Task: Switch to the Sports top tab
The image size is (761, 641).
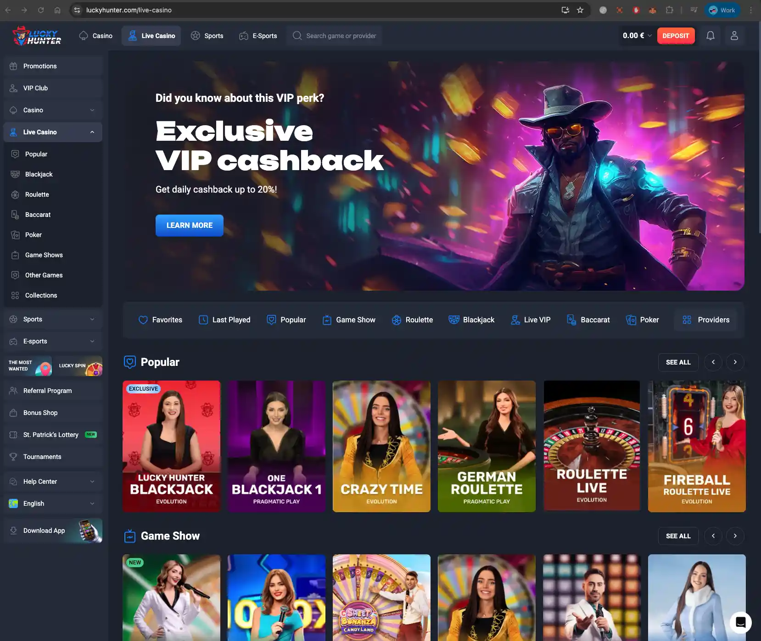Action: point(207,36)
